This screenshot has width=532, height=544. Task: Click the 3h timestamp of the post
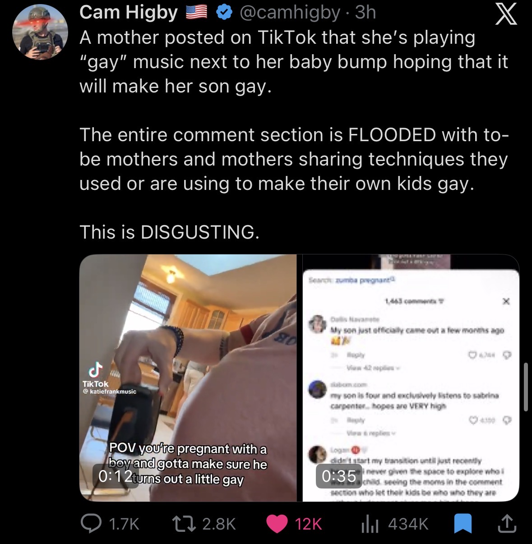click(x=365, y=13)
